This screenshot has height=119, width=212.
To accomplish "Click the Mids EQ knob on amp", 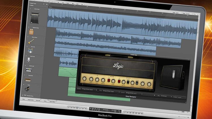I will click(97, 80).
